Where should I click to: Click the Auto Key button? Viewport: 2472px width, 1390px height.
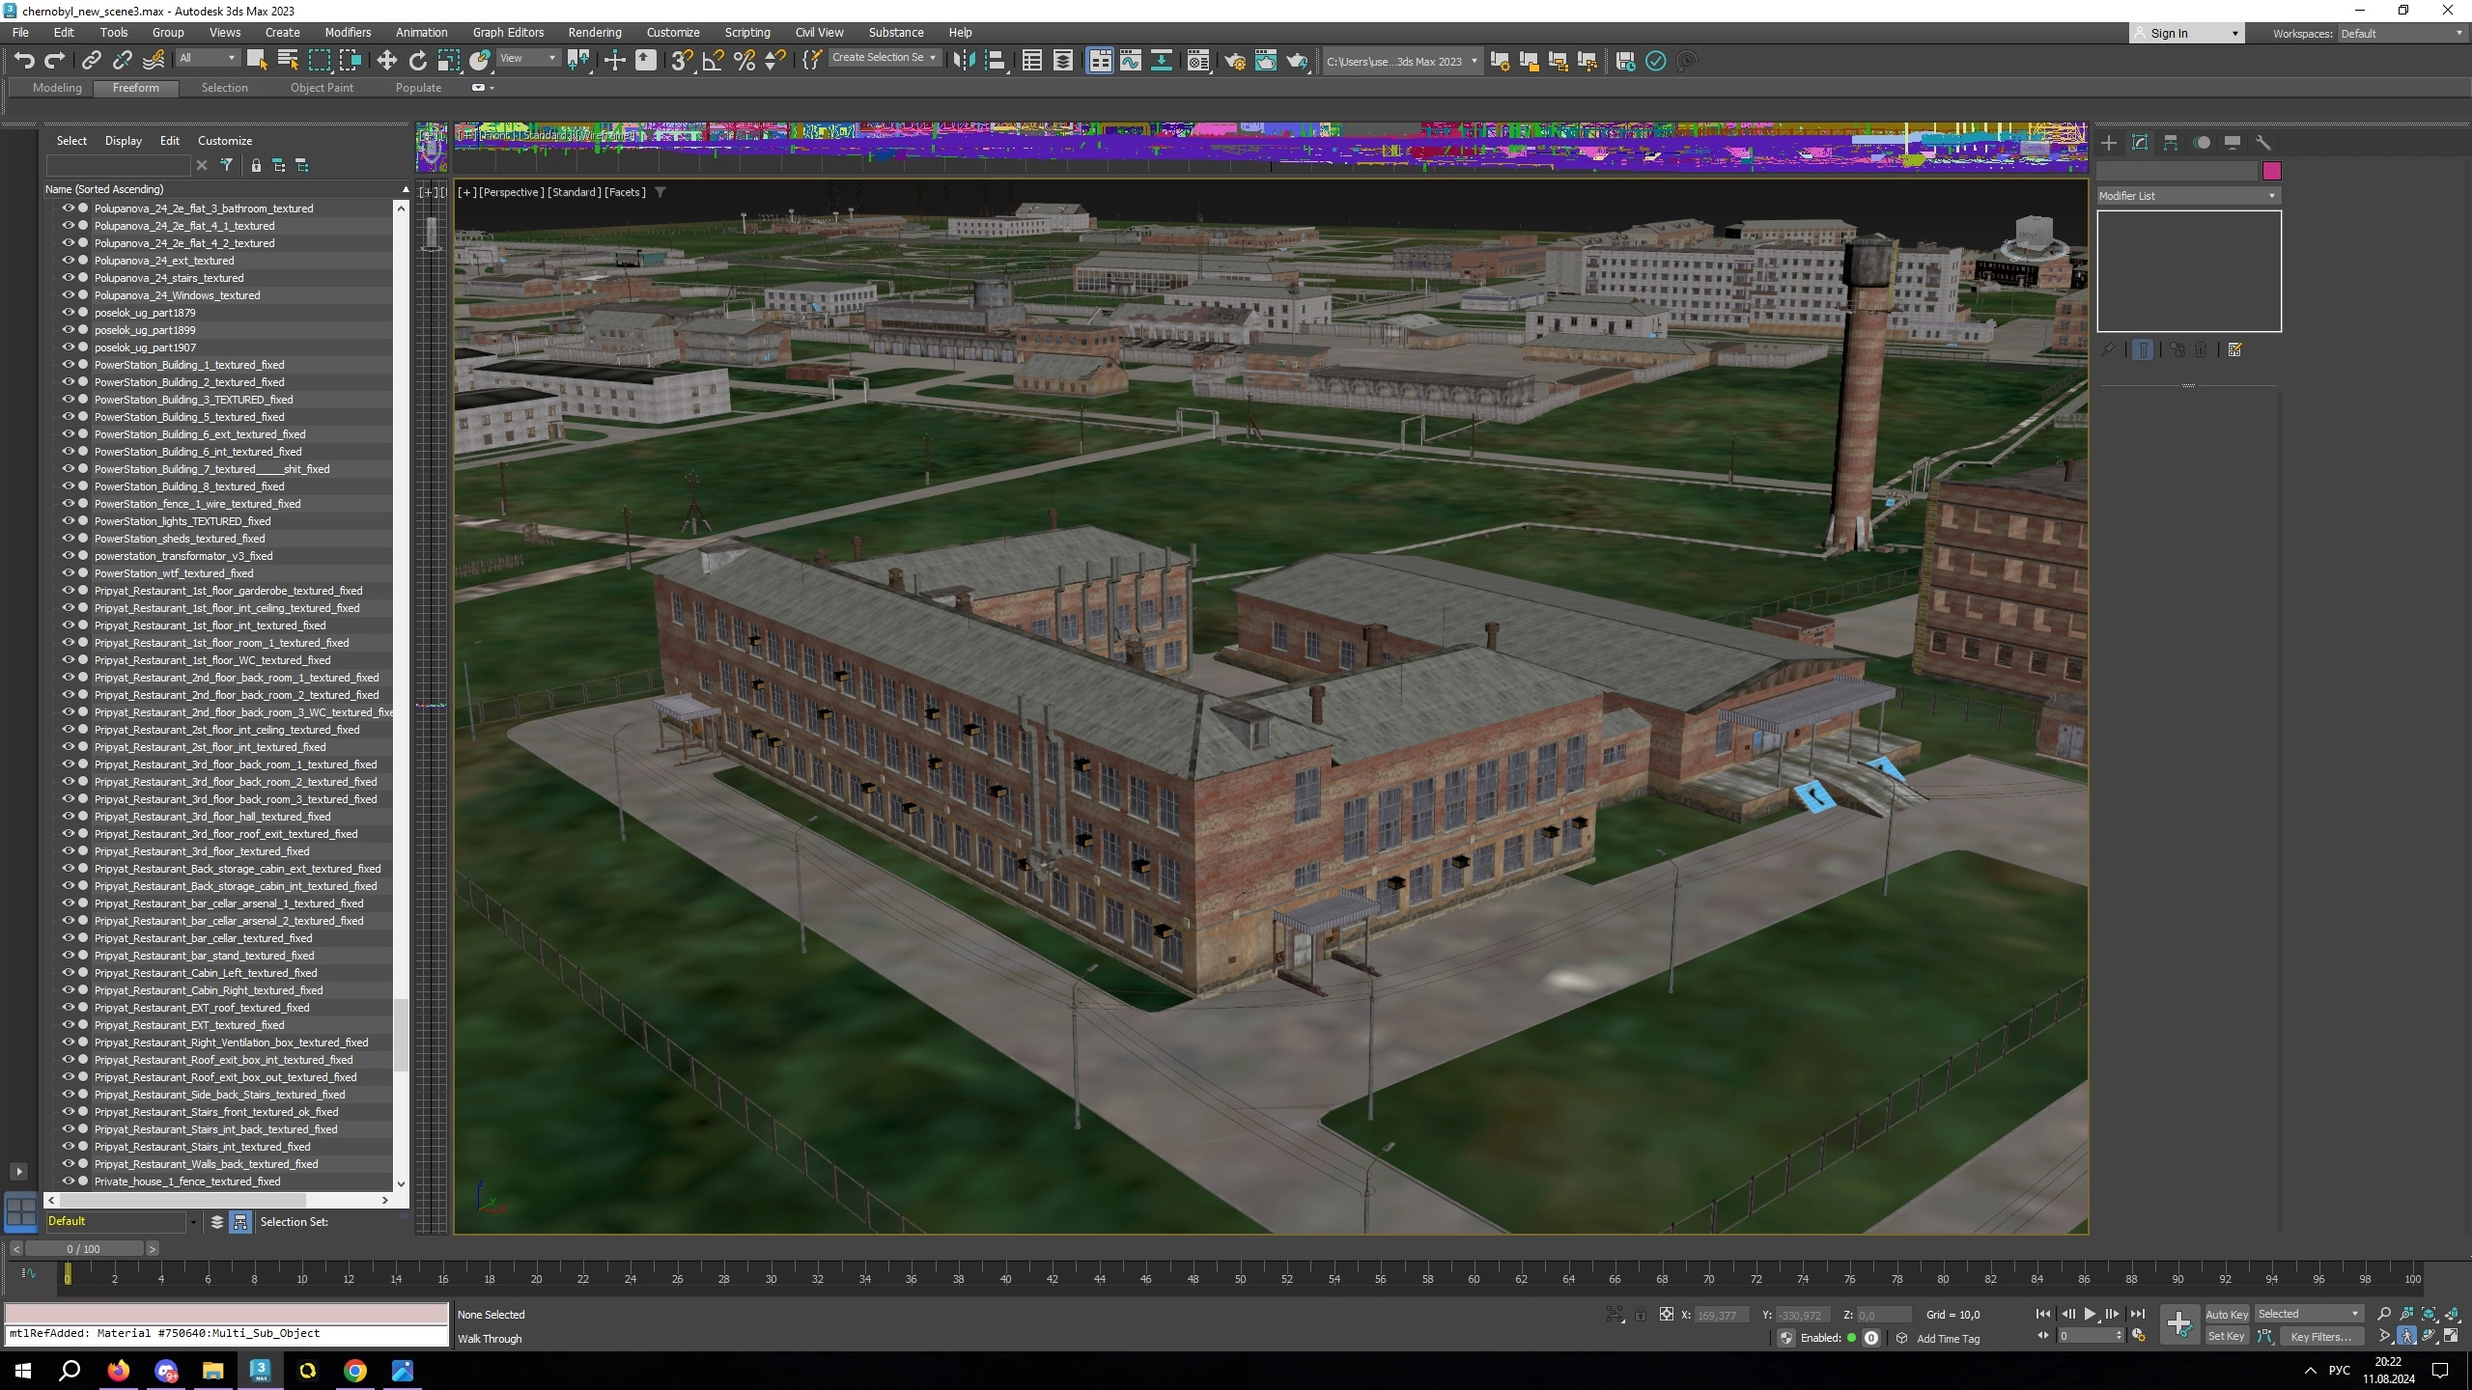click(2226, 1315)
